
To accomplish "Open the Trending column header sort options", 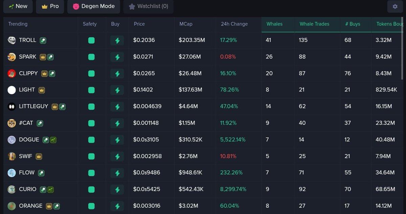I will [18, 24].
